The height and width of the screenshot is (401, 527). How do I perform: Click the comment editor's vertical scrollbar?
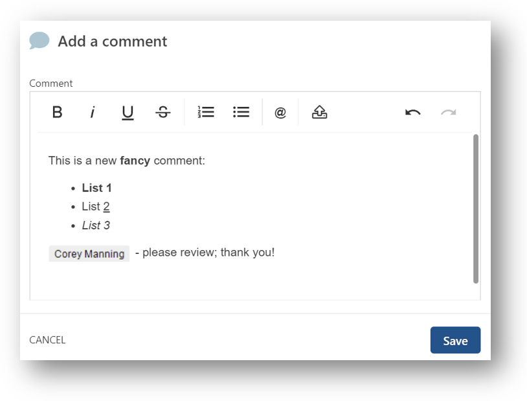click(x=476, y=207)
